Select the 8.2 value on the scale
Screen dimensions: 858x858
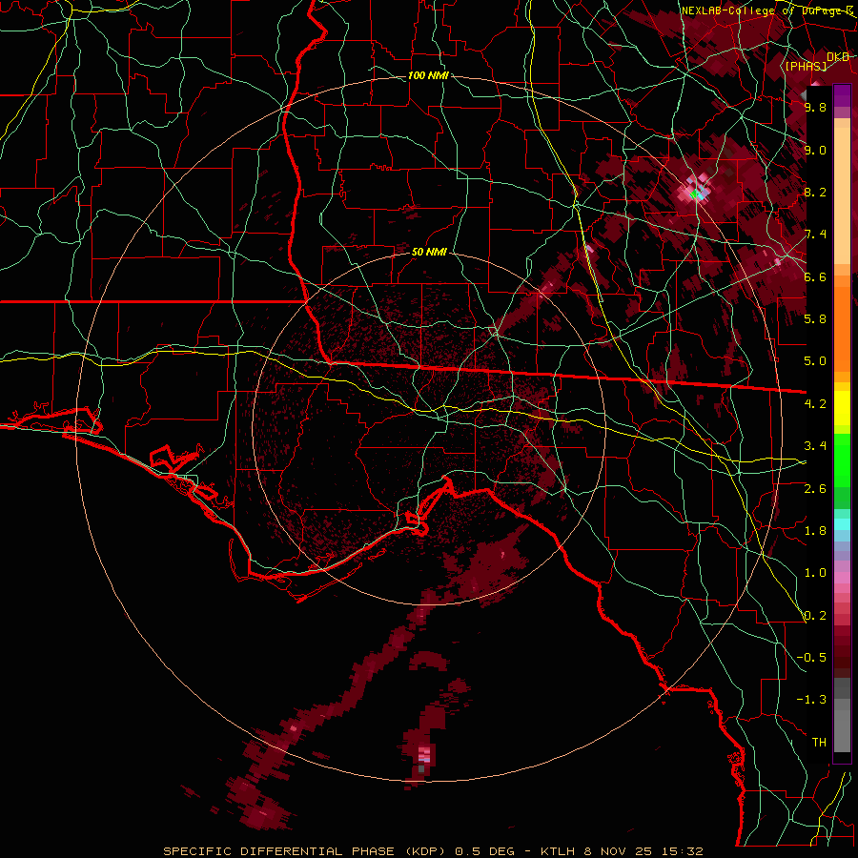tap(815, 192)
